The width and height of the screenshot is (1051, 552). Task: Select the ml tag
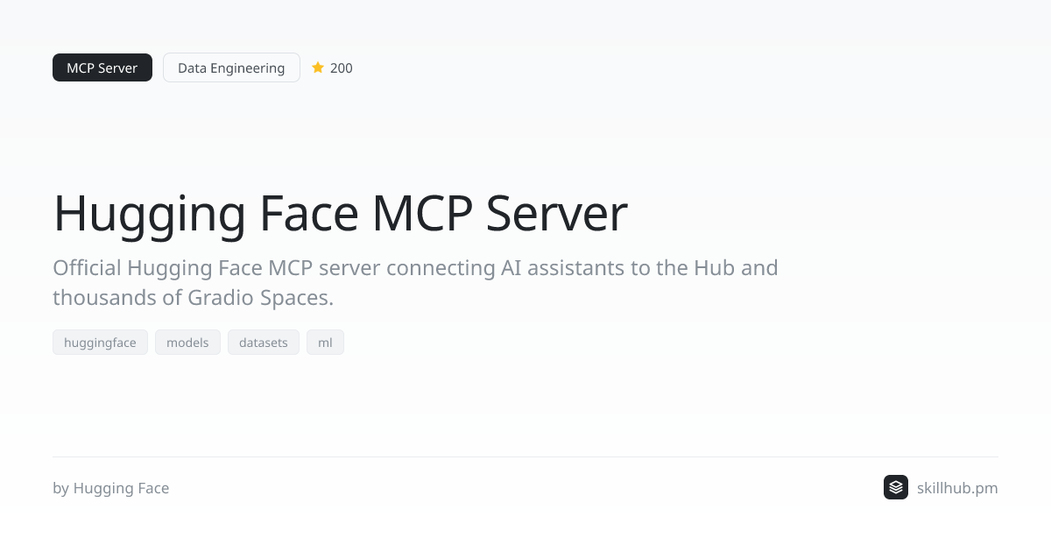pyautogui.click(x=325, y=343)
